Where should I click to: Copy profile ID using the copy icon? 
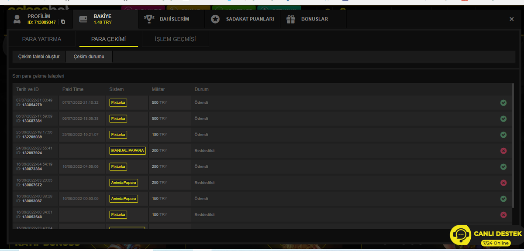click(63, 22)
